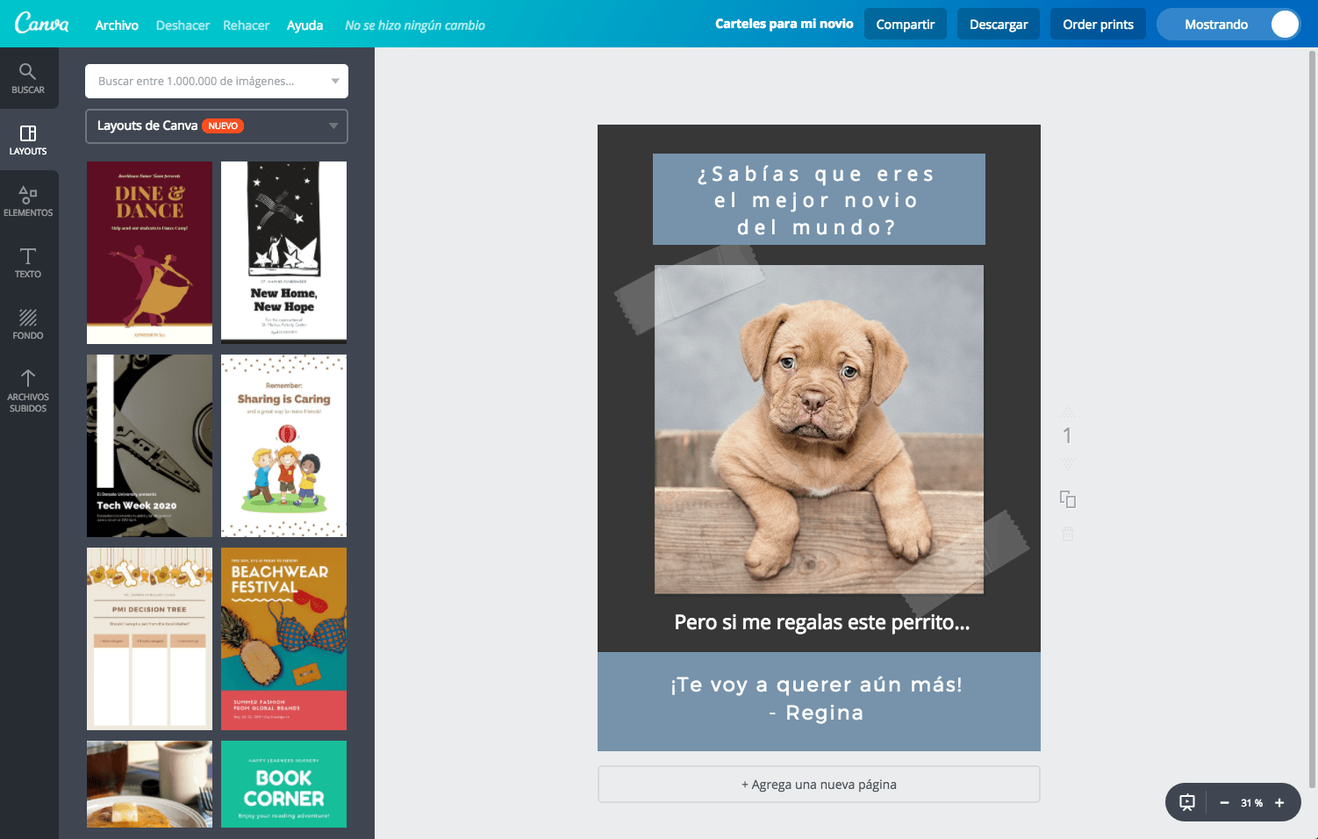The height and width of the screenshot is (839, 1318).
Task: Open Archivos Subidos uploads panel
Action: click(28, 390)
